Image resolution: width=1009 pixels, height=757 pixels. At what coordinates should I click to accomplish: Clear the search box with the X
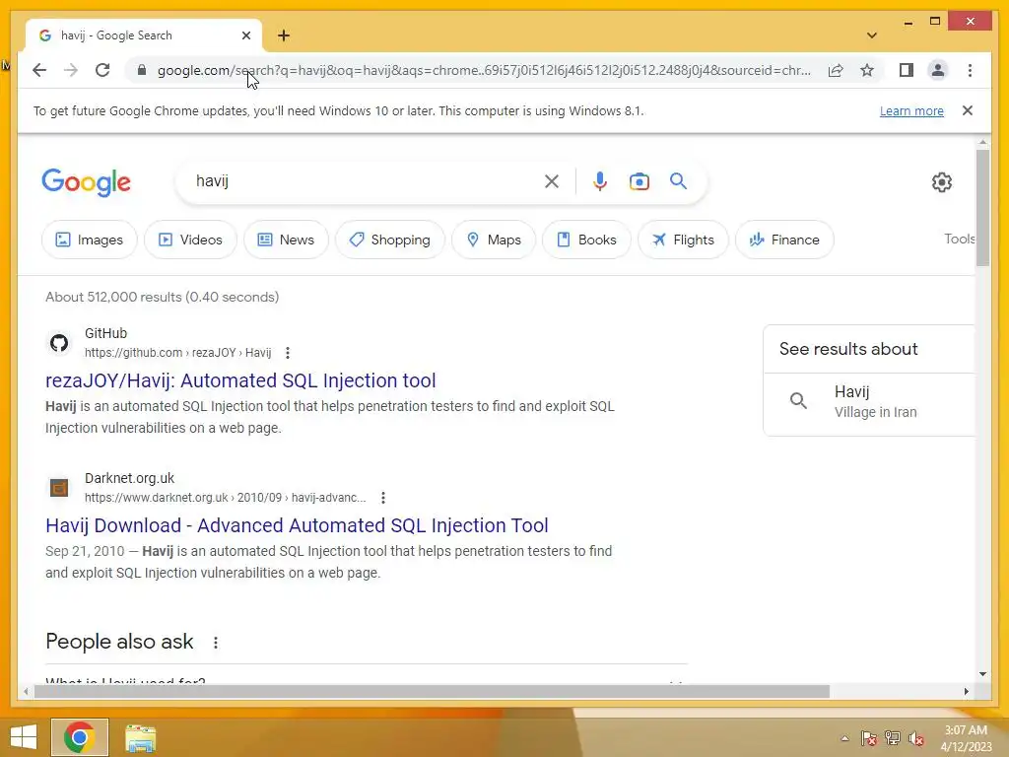click(552, 181)
